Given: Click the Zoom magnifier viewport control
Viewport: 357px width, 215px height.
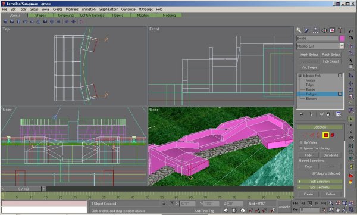Looking at the screenshot, I should click(x=331, y=203).
